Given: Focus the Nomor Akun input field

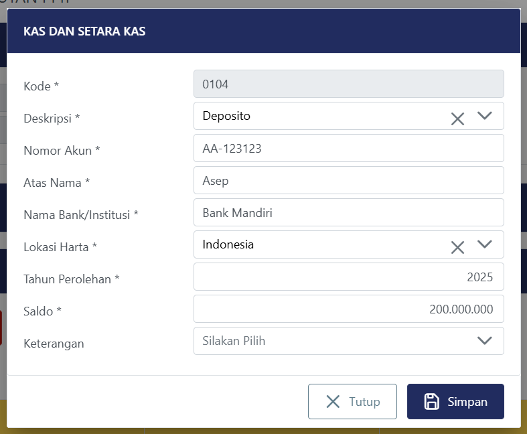Looking at the screenshot, I should tap(348, 148).
